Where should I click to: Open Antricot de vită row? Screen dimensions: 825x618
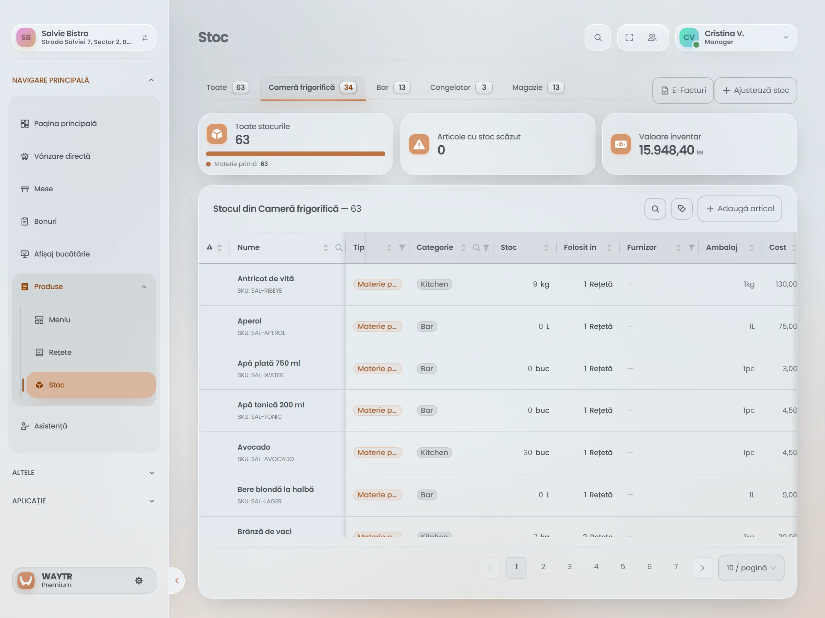tap(497, 284)
